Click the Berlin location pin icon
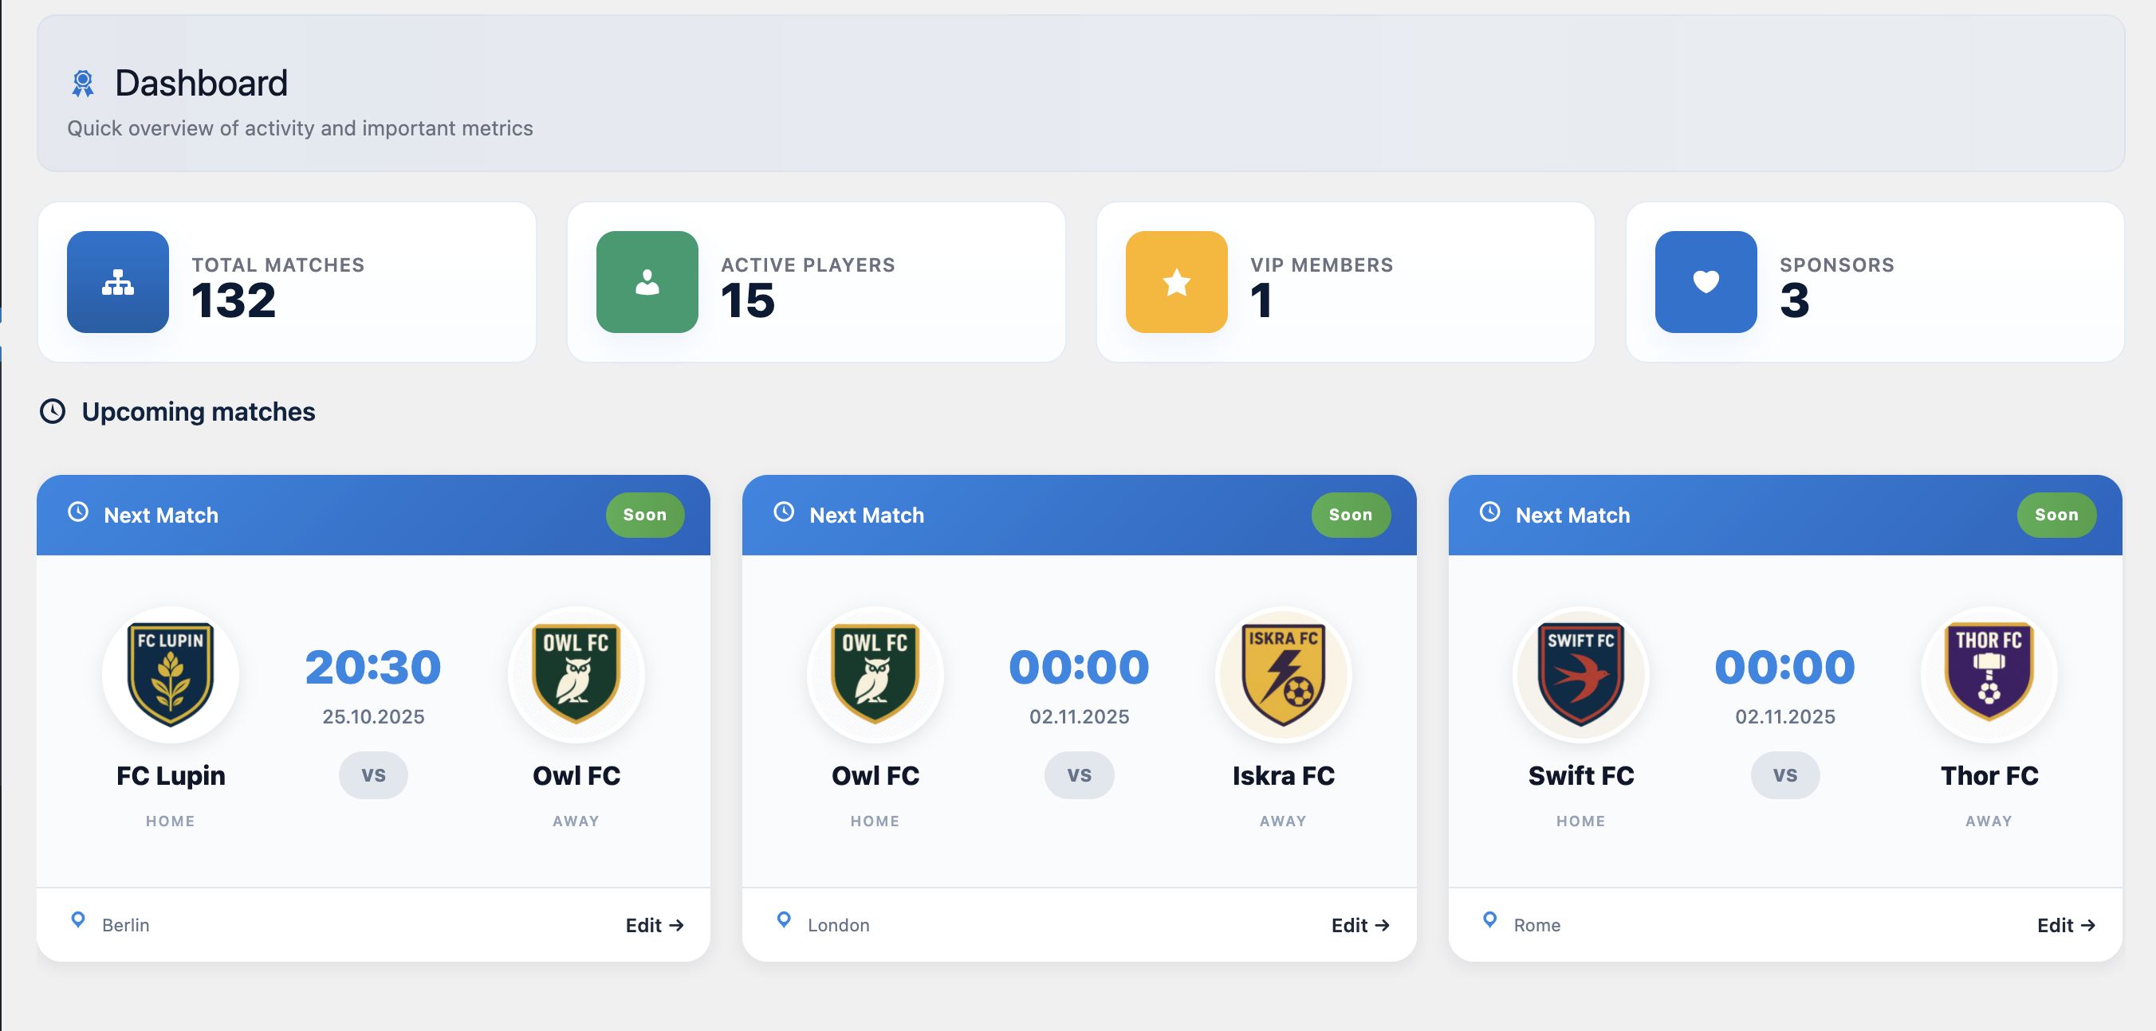The height and width of the screenshot is (1031, 2156). tap(78, 920)
